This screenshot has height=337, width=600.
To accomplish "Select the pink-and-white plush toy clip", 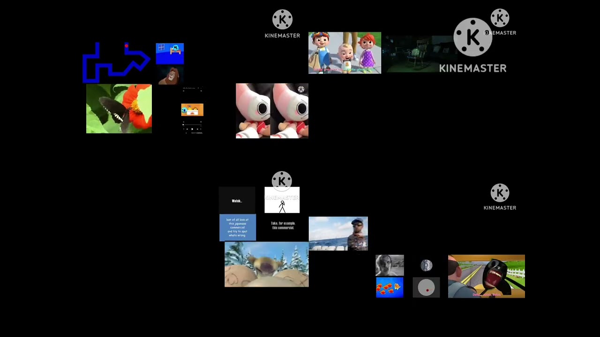I will 272,111.
